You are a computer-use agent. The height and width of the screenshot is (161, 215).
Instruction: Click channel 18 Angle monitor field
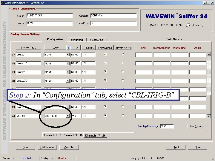click(198, 64)
